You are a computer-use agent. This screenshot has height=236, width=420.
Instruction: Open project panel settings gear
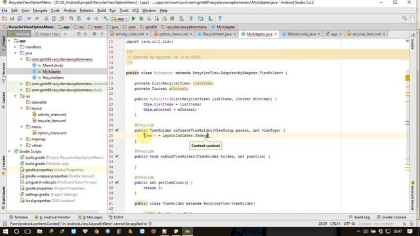pos(94,34)
